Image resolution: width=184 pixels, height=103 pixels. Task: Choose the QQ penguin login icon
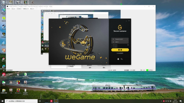tap(118, 59)
